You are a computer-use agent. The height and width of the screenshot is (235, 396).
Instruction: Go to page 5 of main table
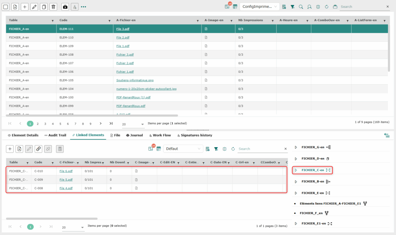point(60,124)
